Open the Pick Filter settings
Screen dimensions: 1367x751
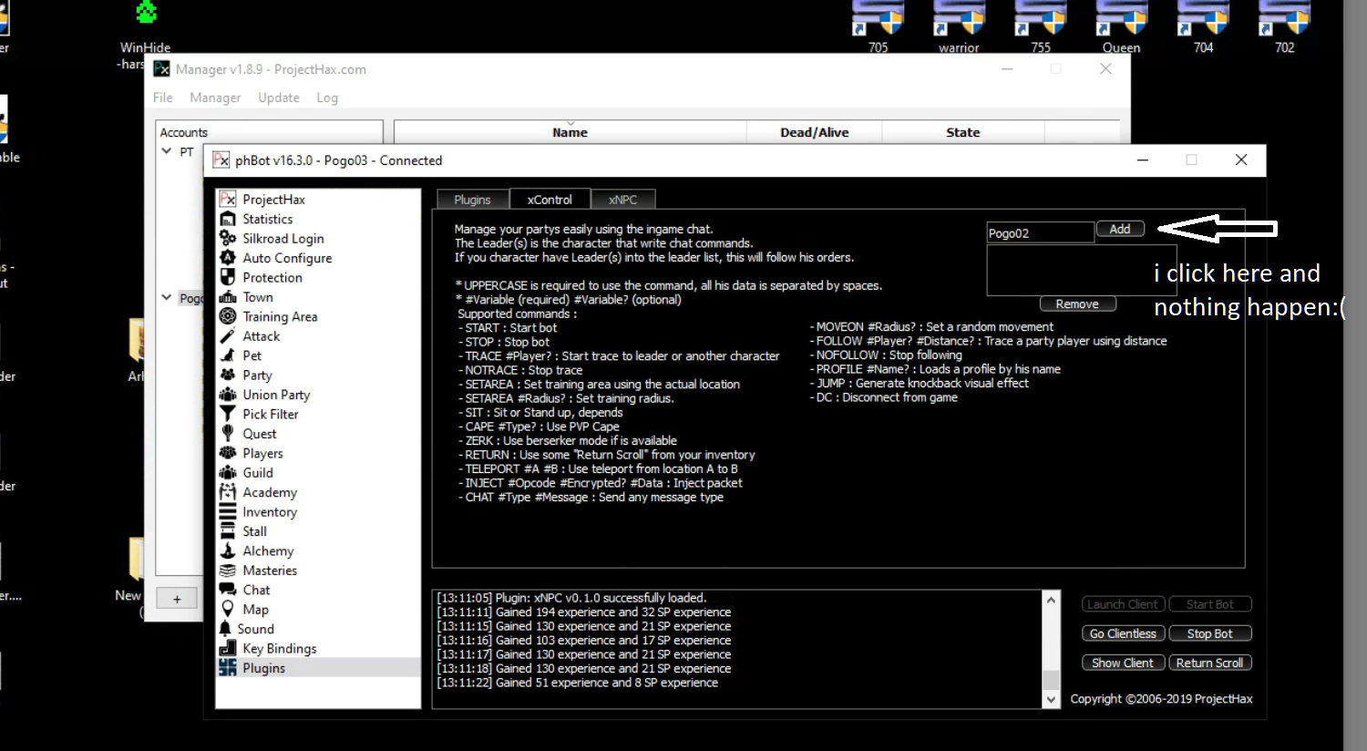pyautogui.click(x=270, y=413)
